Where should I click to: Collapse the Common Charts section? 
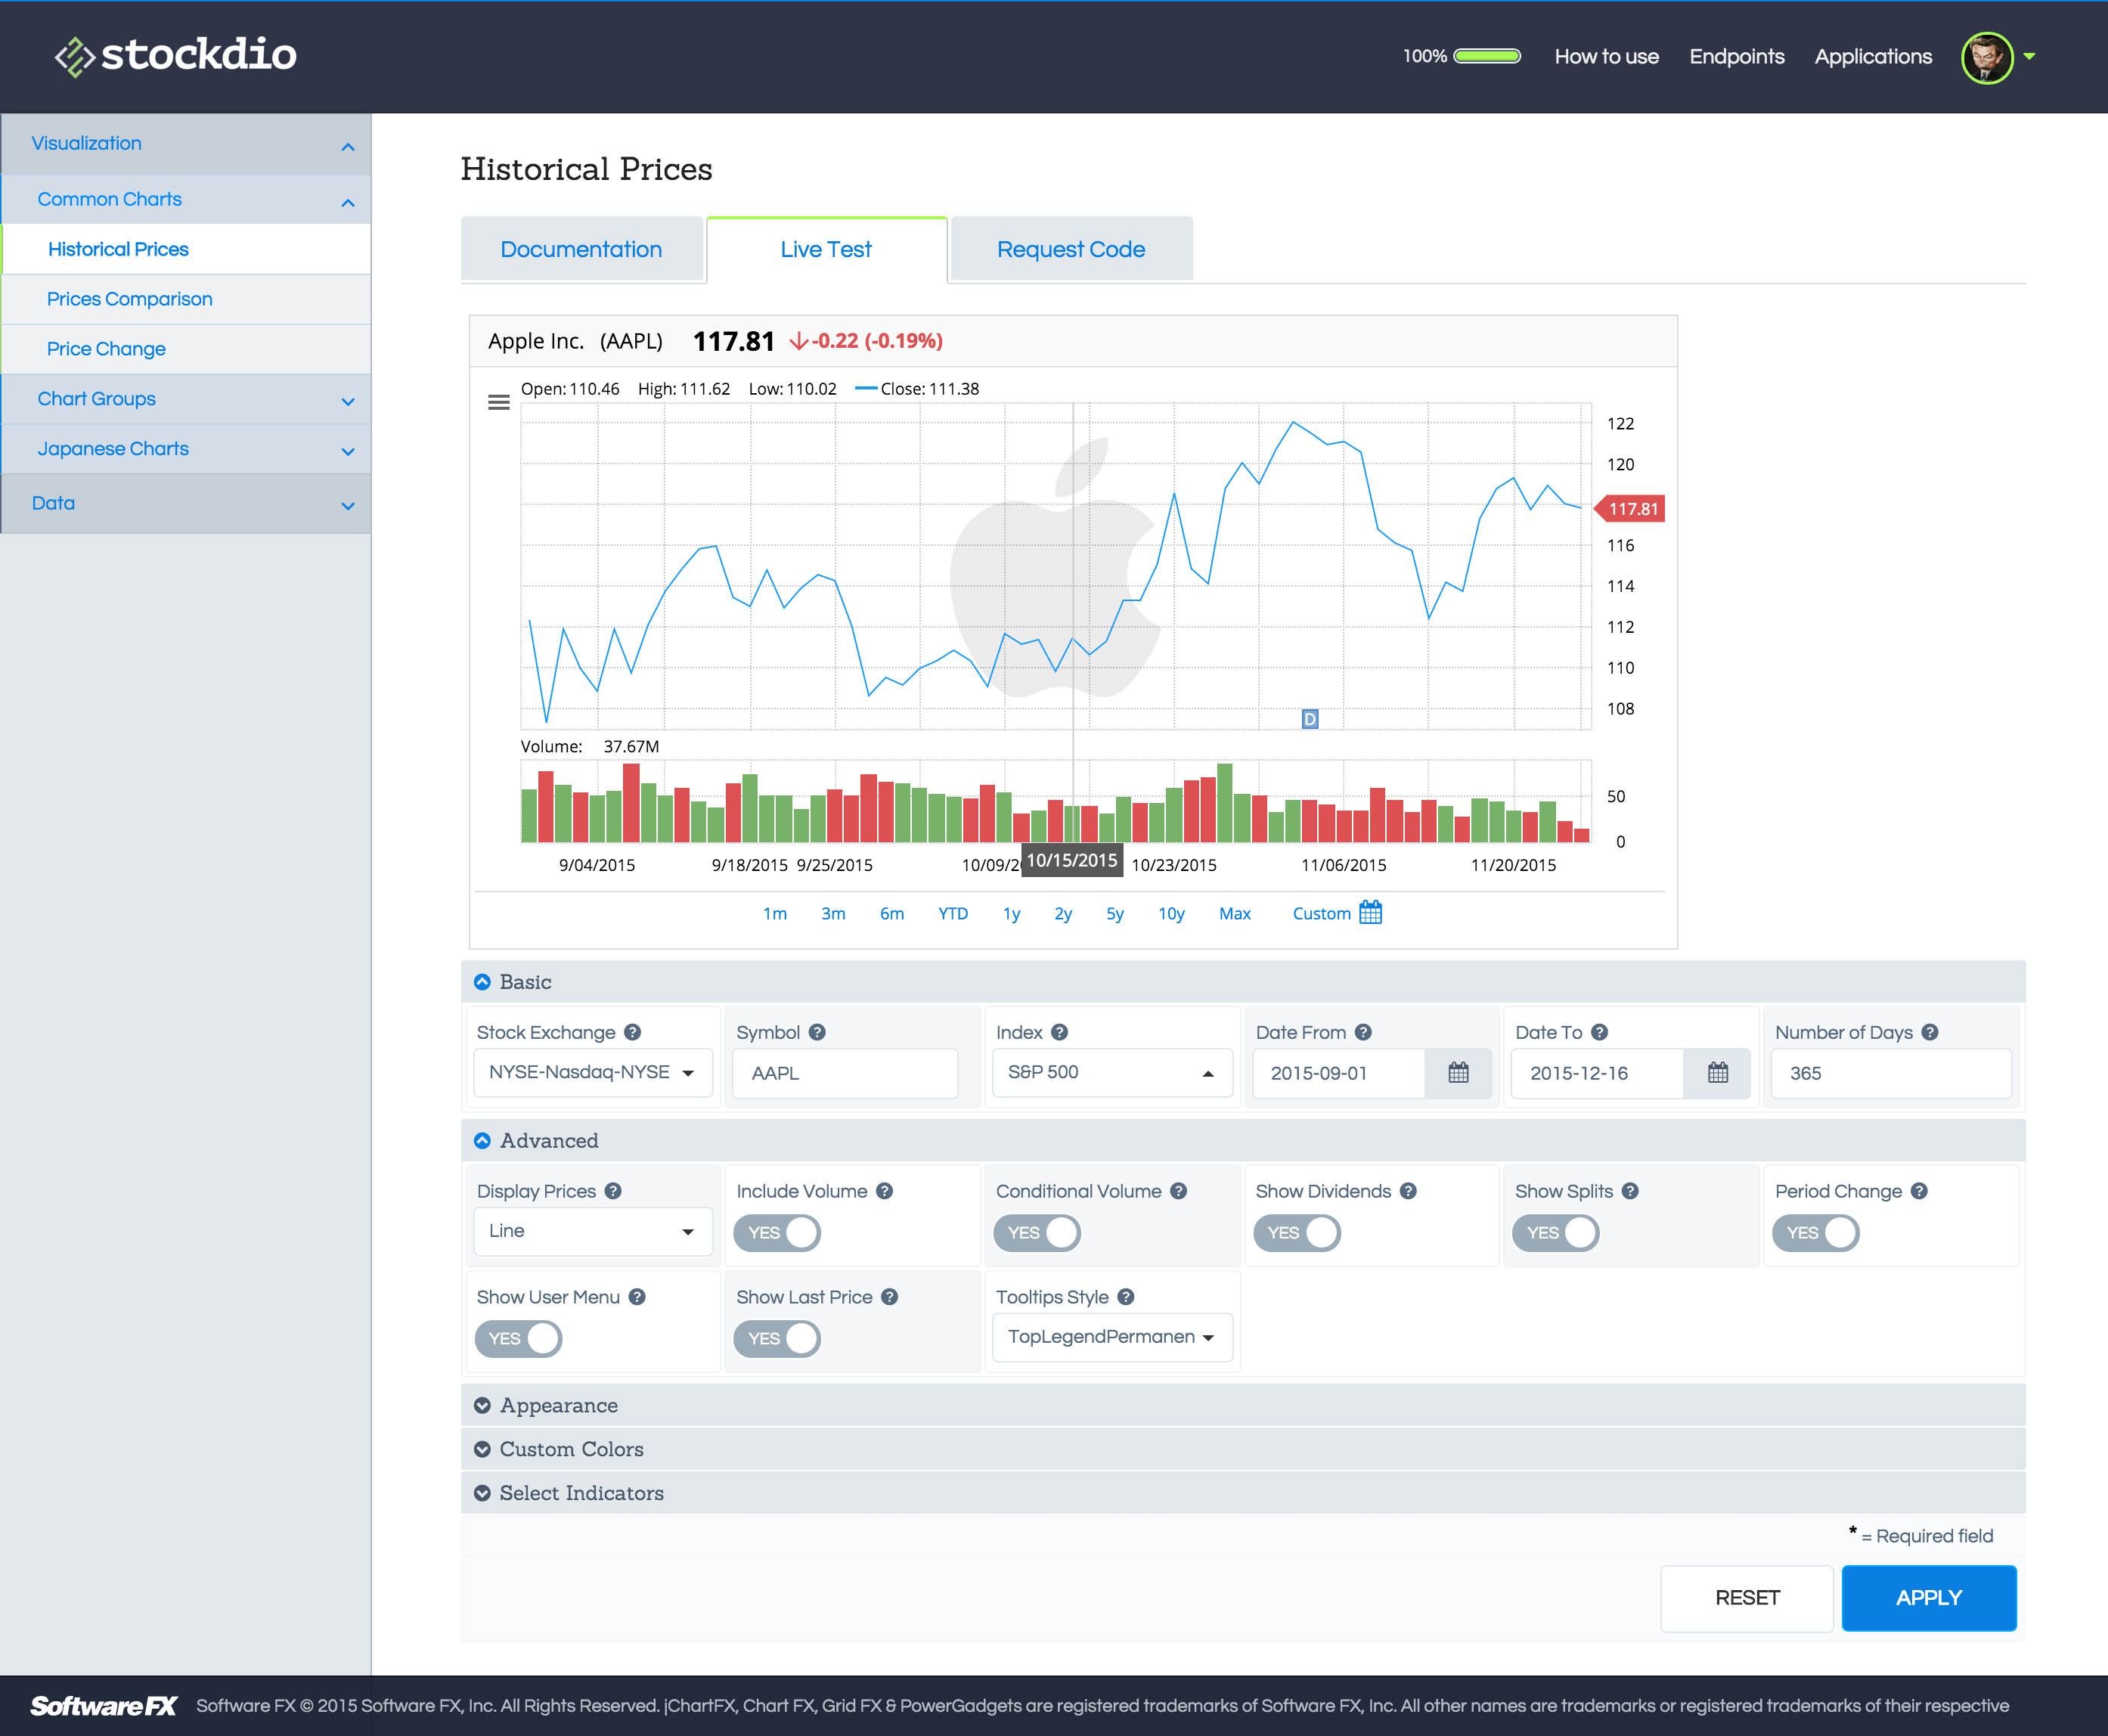pos(186,199)
